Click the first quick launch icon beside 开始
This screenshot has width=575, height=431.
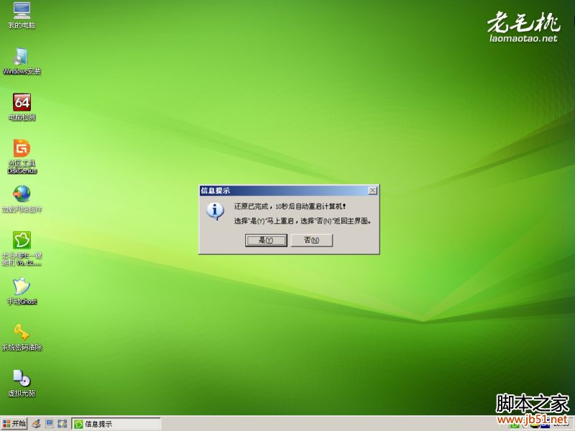pyautogui.click(x=36, y=424)
